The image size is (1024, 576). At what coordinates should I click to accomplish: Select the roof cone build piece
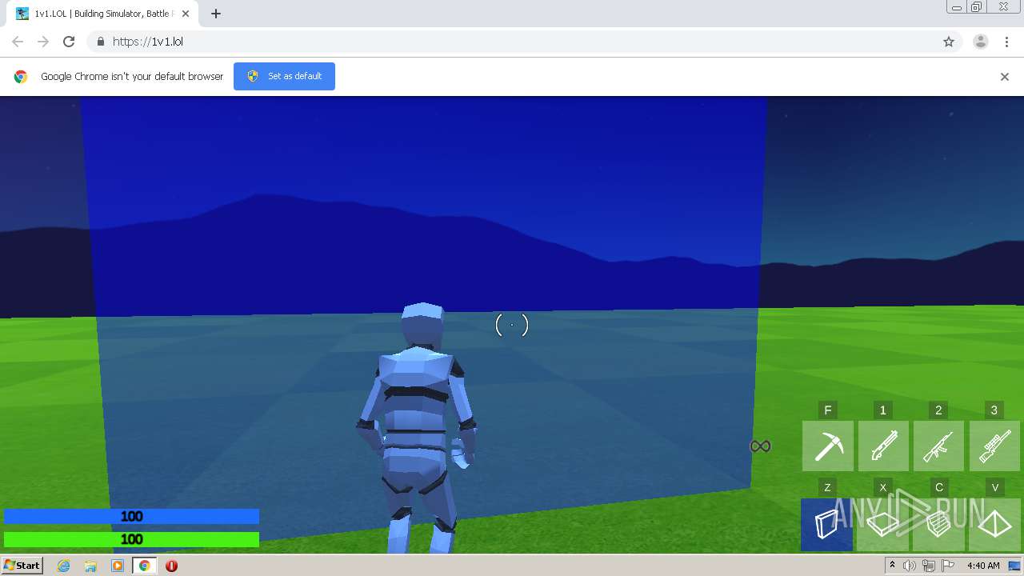pos(994,524)
